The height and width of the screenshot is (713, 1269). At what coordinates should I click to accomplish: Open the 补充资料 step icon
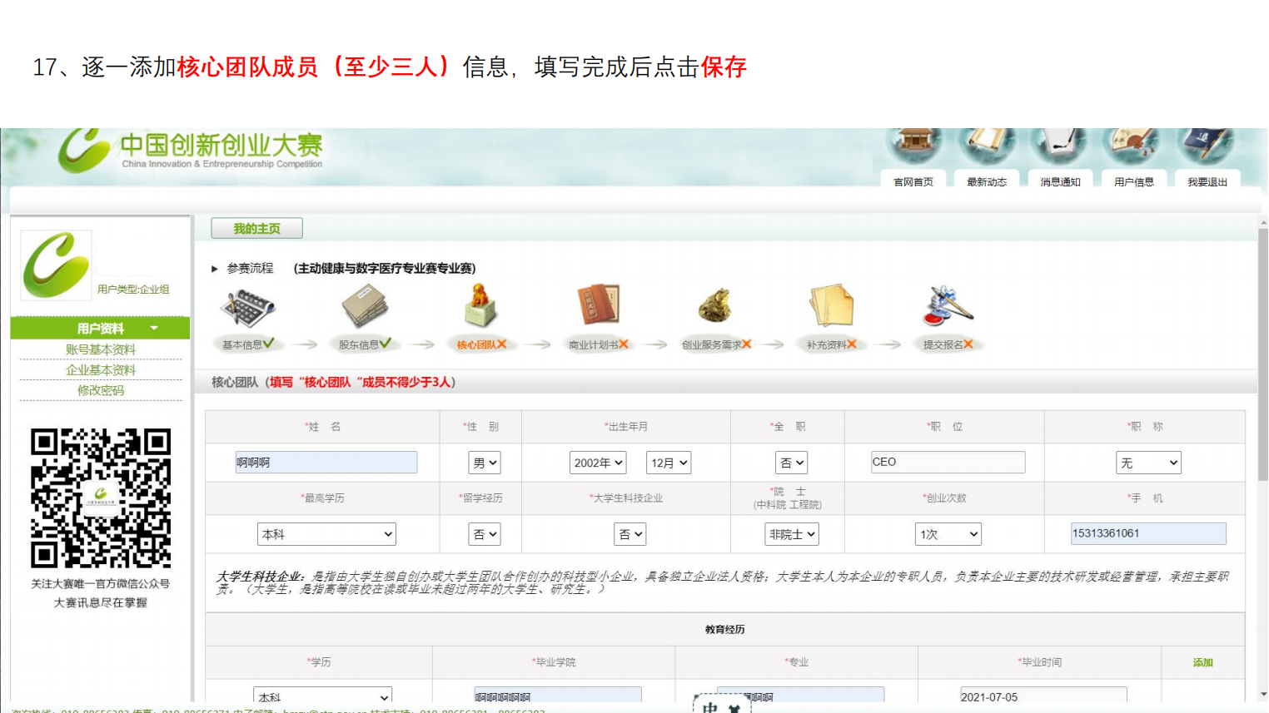[831, 305]
